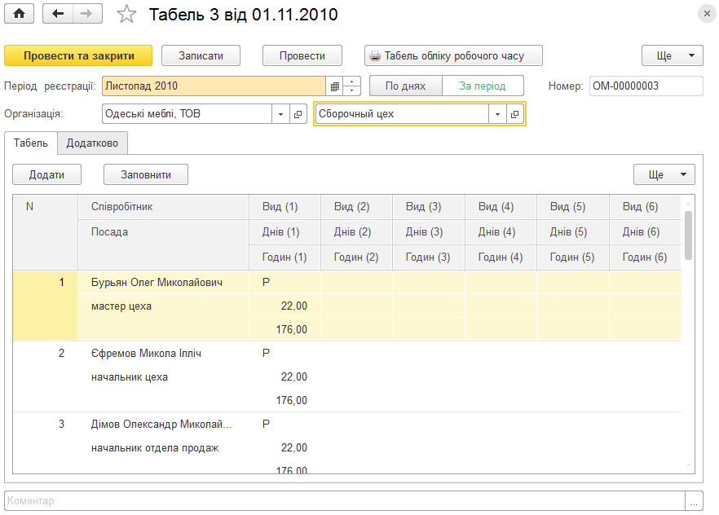
Task: Post the document with Провести
Action: [x=302, y=56]
